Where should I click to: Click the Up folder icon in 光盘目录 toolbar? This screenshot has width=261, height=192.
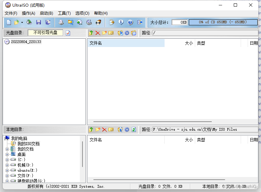coord(91,33)
